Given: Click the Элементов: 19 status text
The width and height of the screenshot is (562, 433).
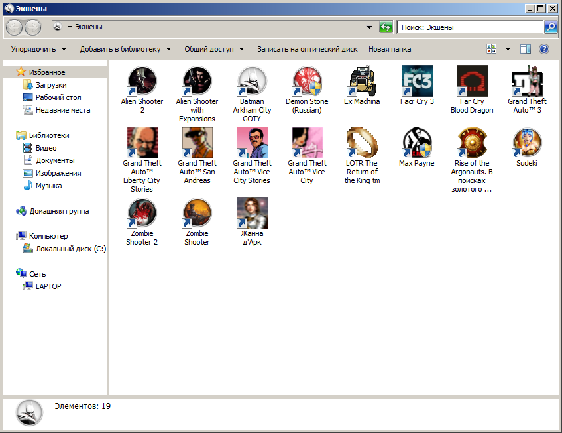Looking at the screenshot, I should click(82, 406).
